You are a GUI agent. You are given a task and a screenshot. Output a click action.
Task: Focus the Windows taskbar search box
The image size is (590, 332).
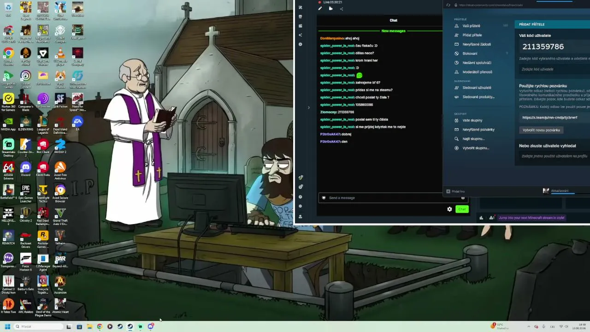coord(38,326)
